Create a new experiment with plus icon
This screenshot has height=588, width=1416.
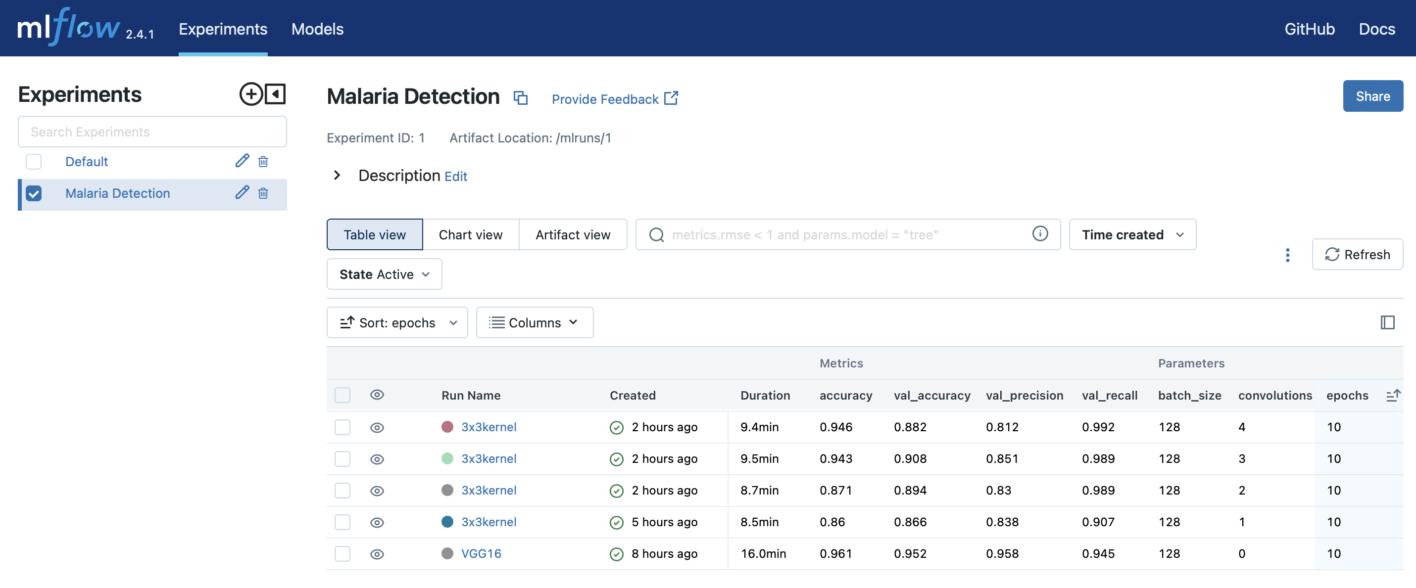[x=250, y=94]
